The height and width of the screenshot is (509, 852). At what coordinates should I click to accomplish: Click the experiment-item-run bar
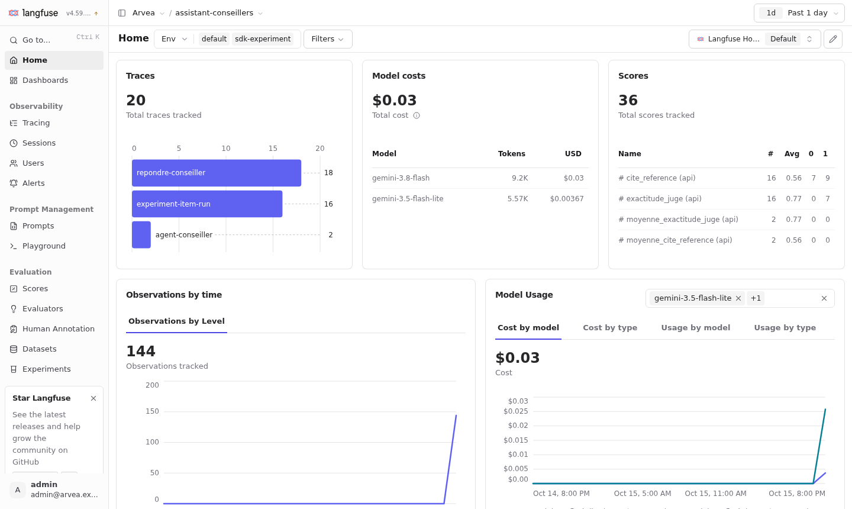tap(207, 204)
